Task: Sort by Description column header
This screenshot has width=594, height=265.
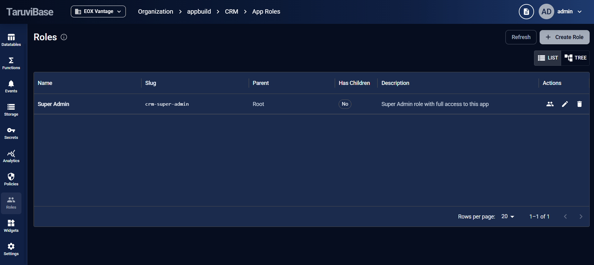Action: point(395,83)
